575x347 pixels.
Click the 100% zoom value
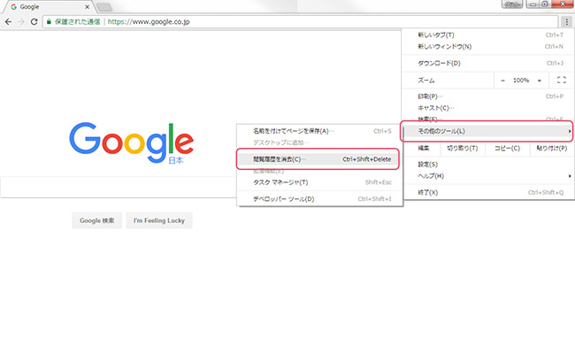pos(521,81)
